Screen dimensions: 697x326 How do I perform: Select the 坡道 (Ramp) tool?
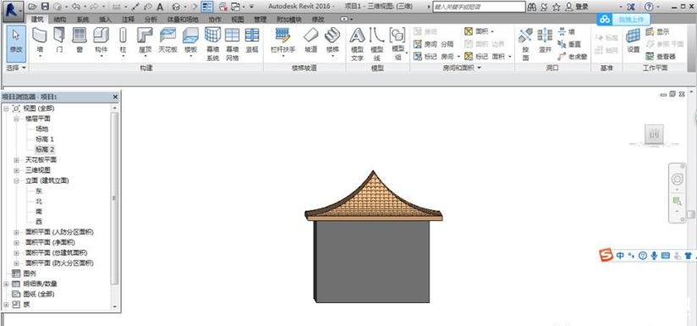311,41
